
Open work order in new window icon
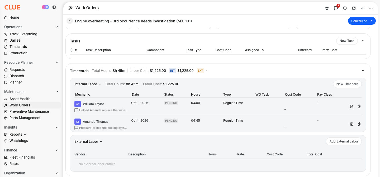(x=354, y=8)
